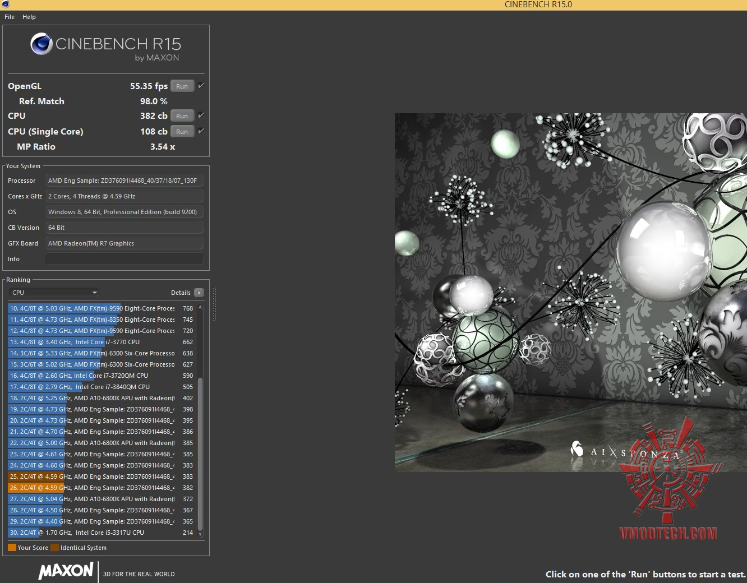This screenshot has width=747, height=583.
Task: Open the CPU ranking dropdown
Action: (x=54, y=292)
